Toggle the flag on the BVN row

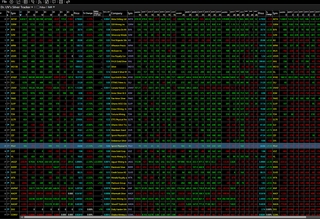coord(8,30)
